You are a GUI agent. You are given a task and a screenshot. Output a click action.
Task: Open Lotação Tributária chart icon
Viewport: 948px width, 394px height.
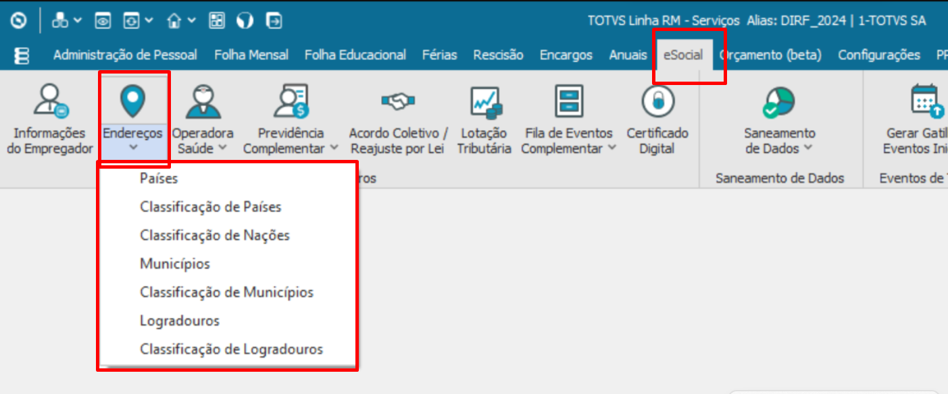(486, 101)
